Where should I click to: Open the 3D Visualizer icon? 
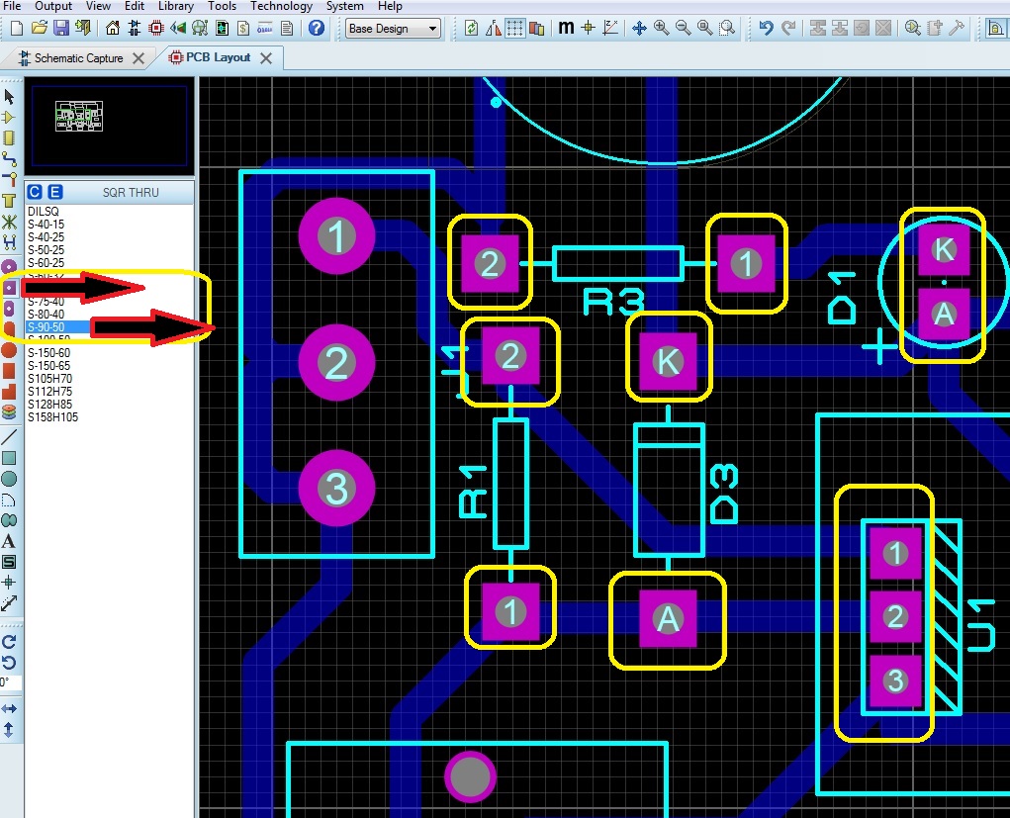[x=178, y=28]
